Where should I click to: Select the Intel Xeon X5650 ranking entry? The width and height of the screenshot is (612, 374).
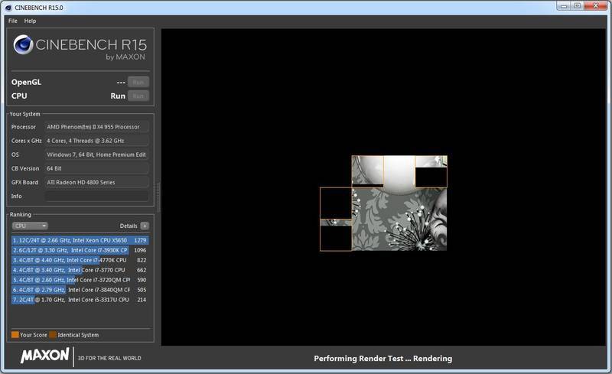tap(80, 240)
